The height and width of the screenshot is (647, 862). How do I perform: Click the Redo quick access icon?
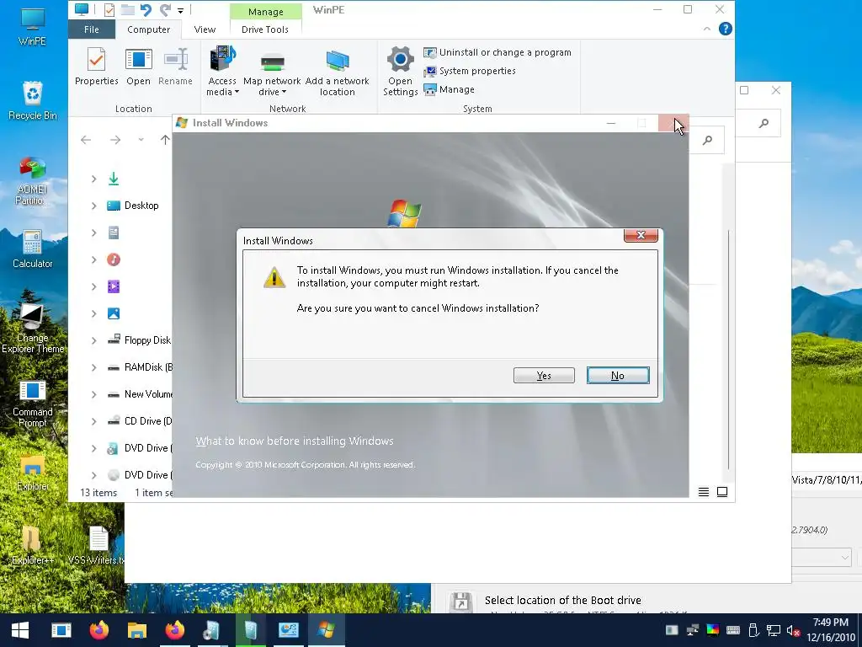pyautogui.click(x=165, y=9)
